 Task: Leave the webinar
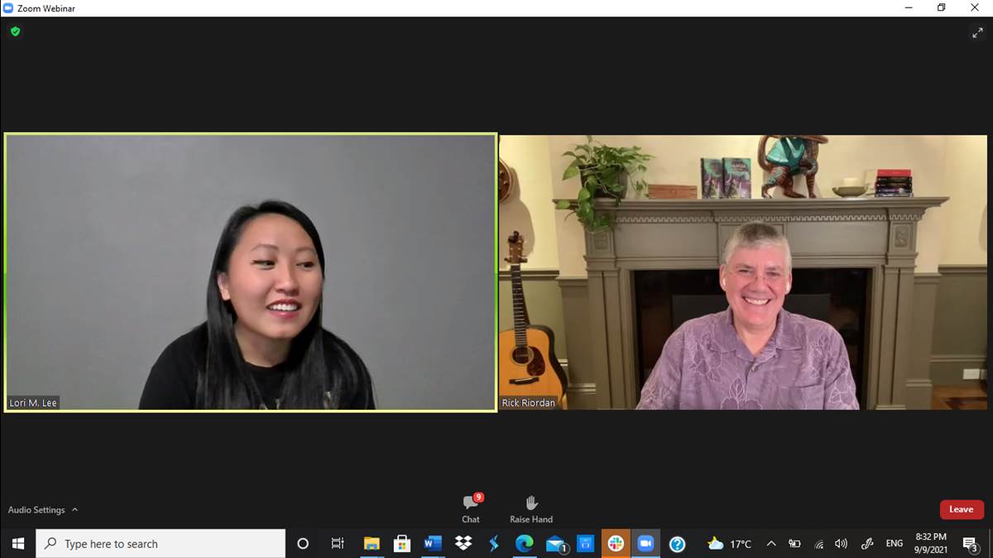pyautogui.click(x=961, y=509)
